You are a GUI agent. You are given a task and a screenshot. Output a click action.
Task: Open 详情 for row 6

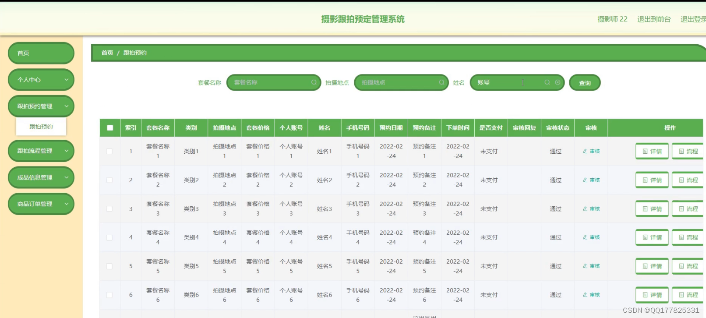click(x=652, y=295)
